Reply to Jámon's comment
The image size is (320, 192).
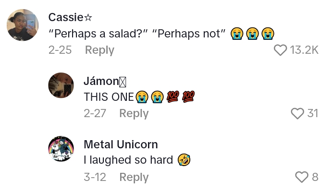coord(134,113)
